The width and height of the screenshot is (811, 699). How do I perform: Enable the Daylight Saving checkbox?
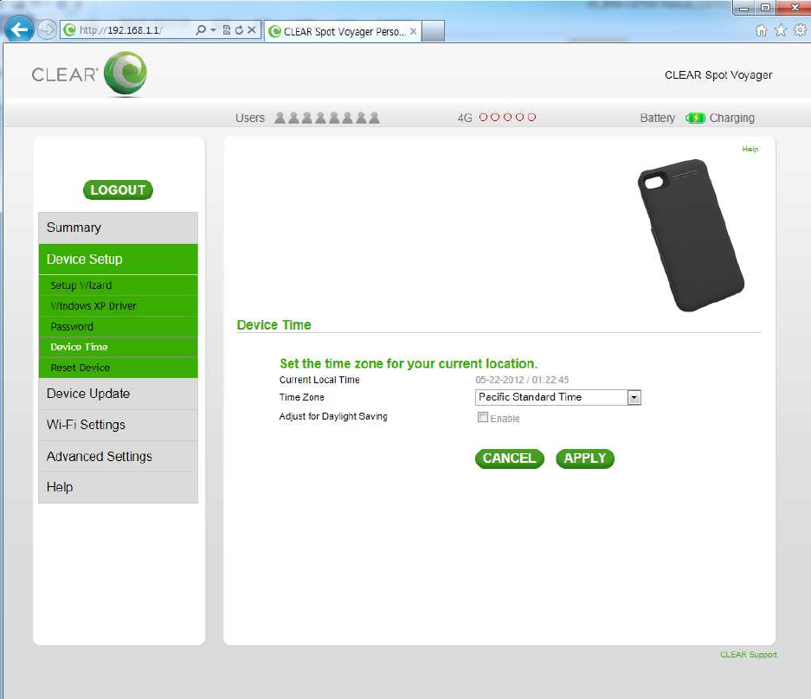coord(483,417)
